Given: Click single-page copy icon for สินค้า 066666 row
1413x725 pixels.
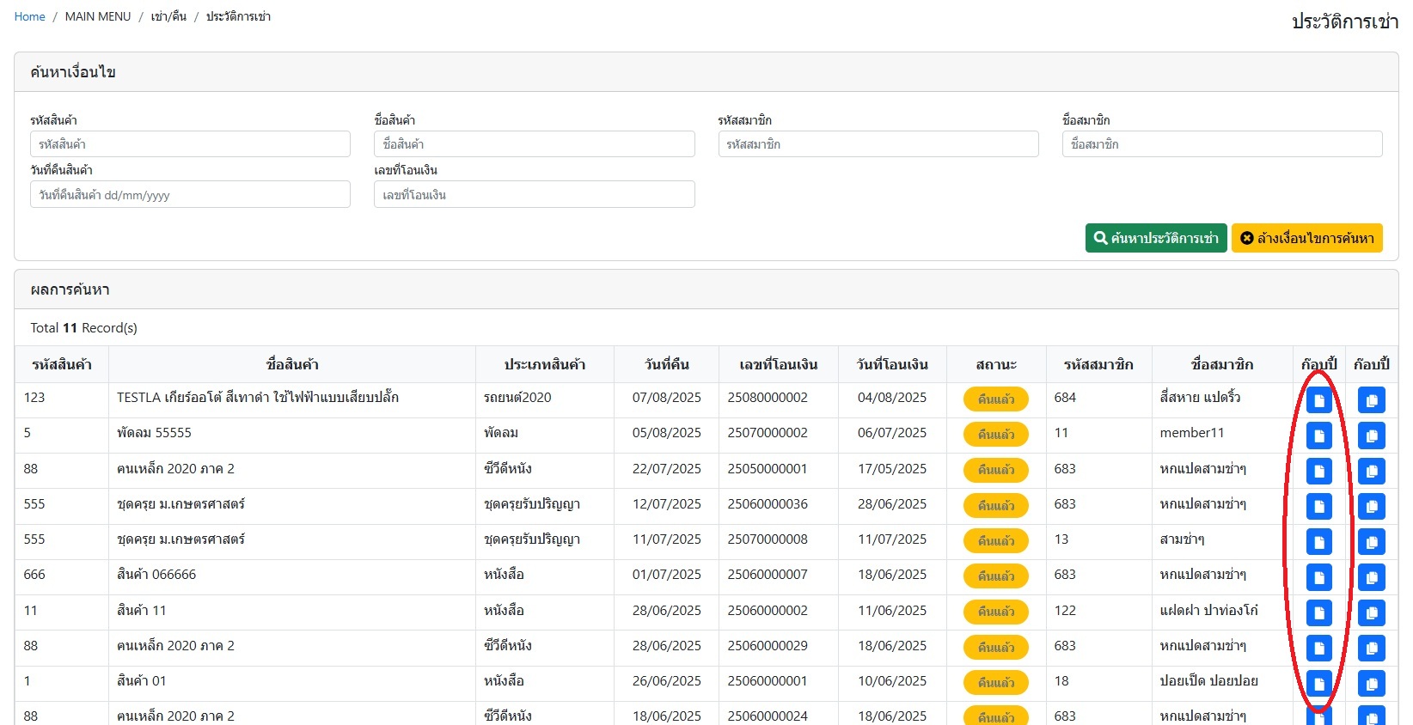Looking at the screenshot, I should pyautogui.click(x=1318, y=577).
